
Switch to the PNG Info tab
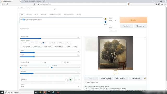click(44, 14)
